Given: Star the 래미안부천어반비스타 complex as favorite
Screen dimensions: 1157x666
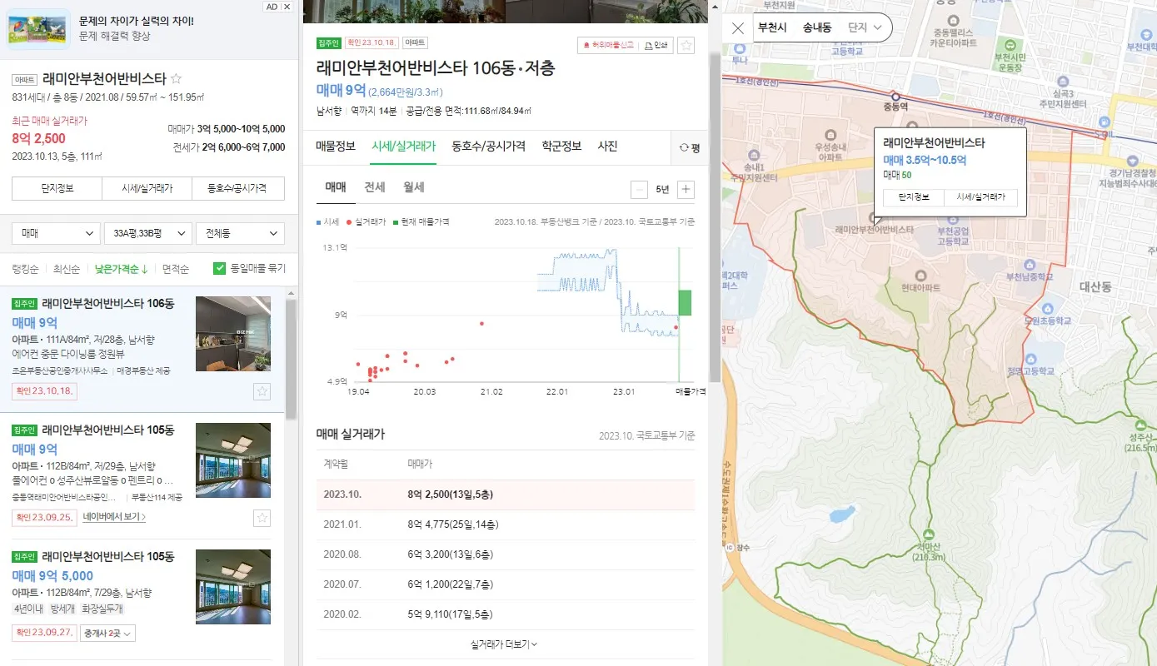Looking at the screenshot, I should (x=176, y=79).
